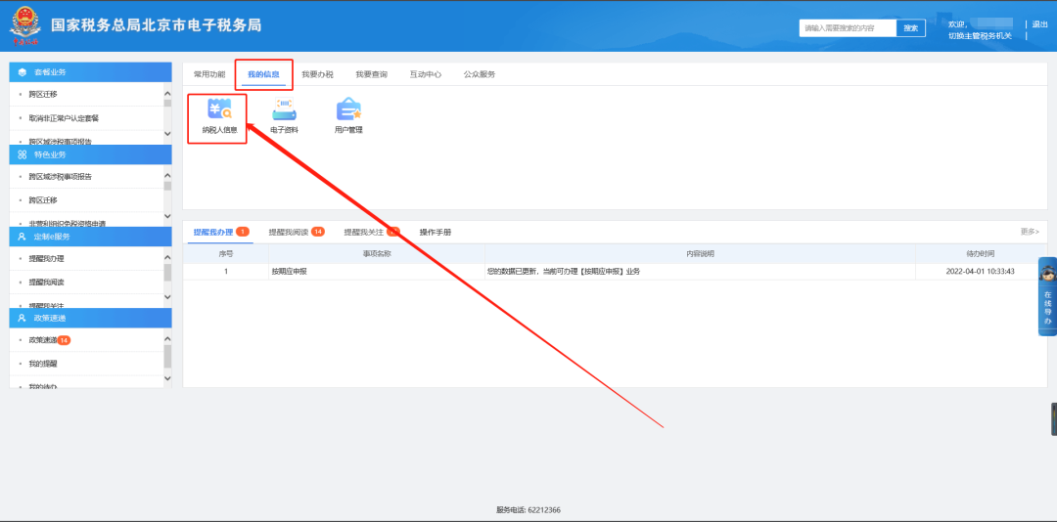Open 提醒我阅读 in the 定制e服务 list

coord(47,283)
